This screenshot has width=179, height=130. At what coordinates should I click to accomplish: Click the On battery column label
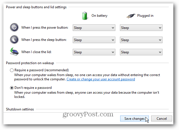coord(99,16)
